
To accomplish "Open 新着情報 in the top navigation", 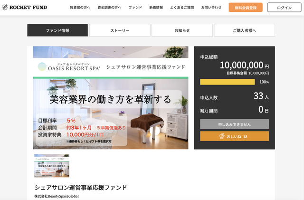I will point(156,8).
